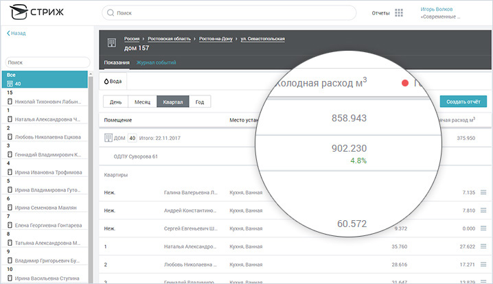Click the meter icon beside Ирина Ивановна Трофимова
Screen dimensions: 493x284
10,172
